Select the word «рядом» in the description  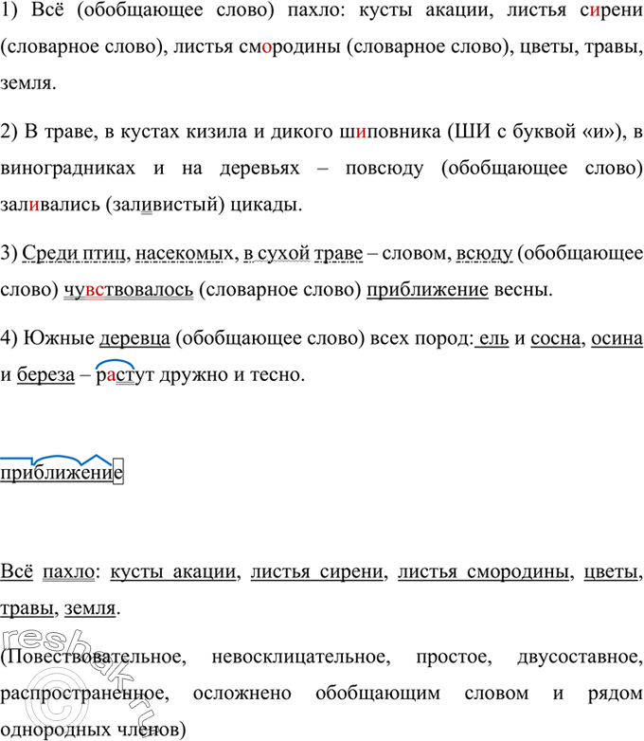point(616,694)
